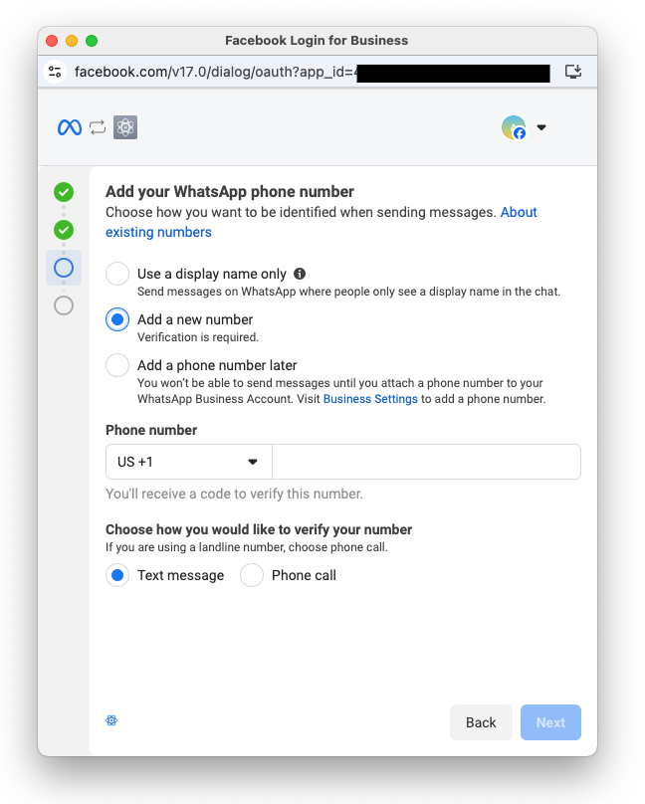Click the site settings icon in address bar
Viewport: 645px width, 804px height.
pos(55,72)
